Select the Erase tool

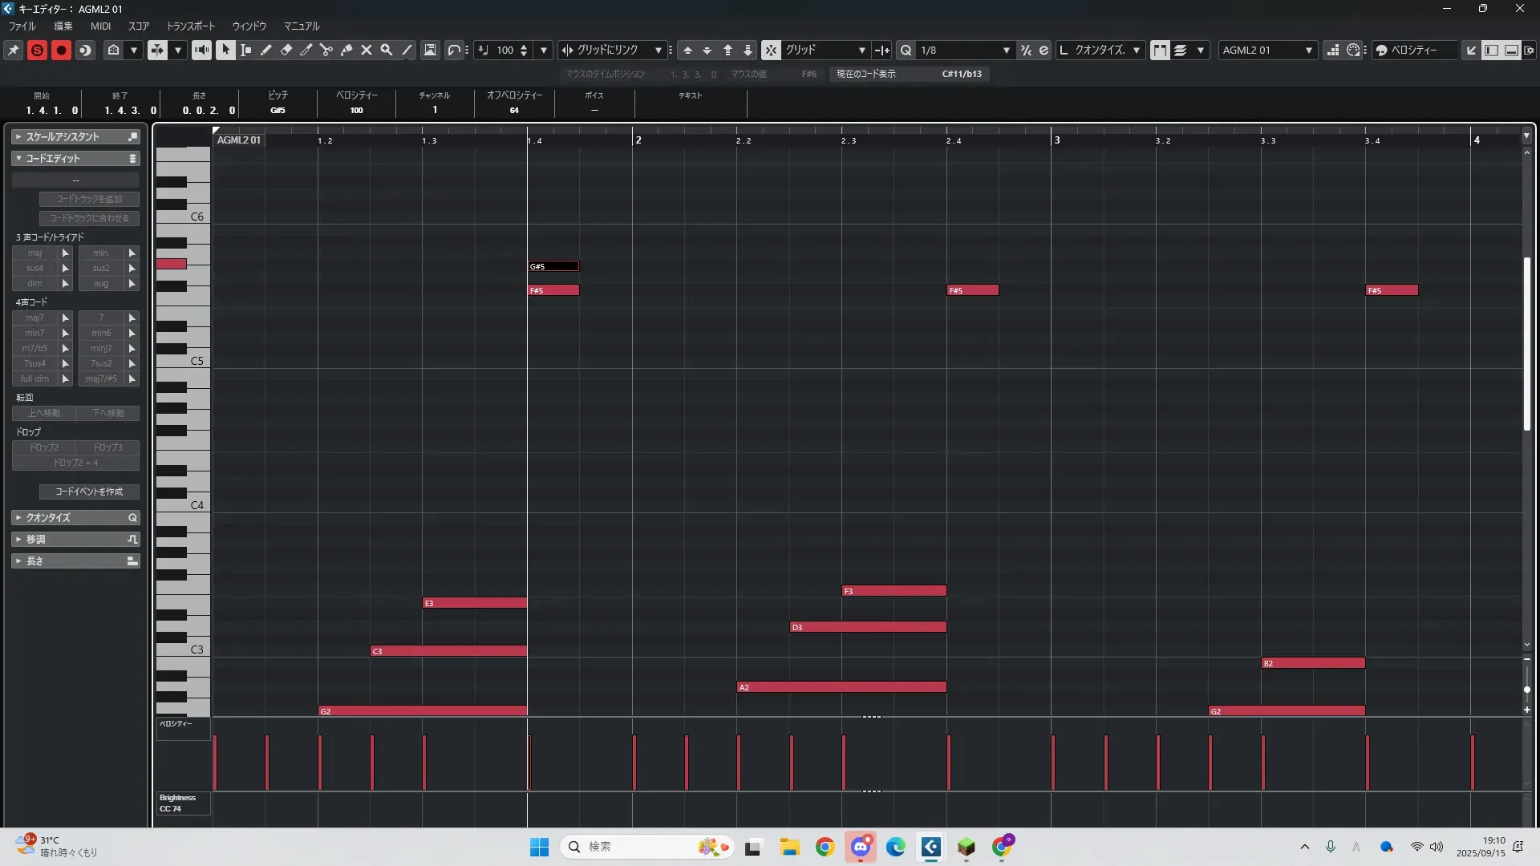pos(286,50)
